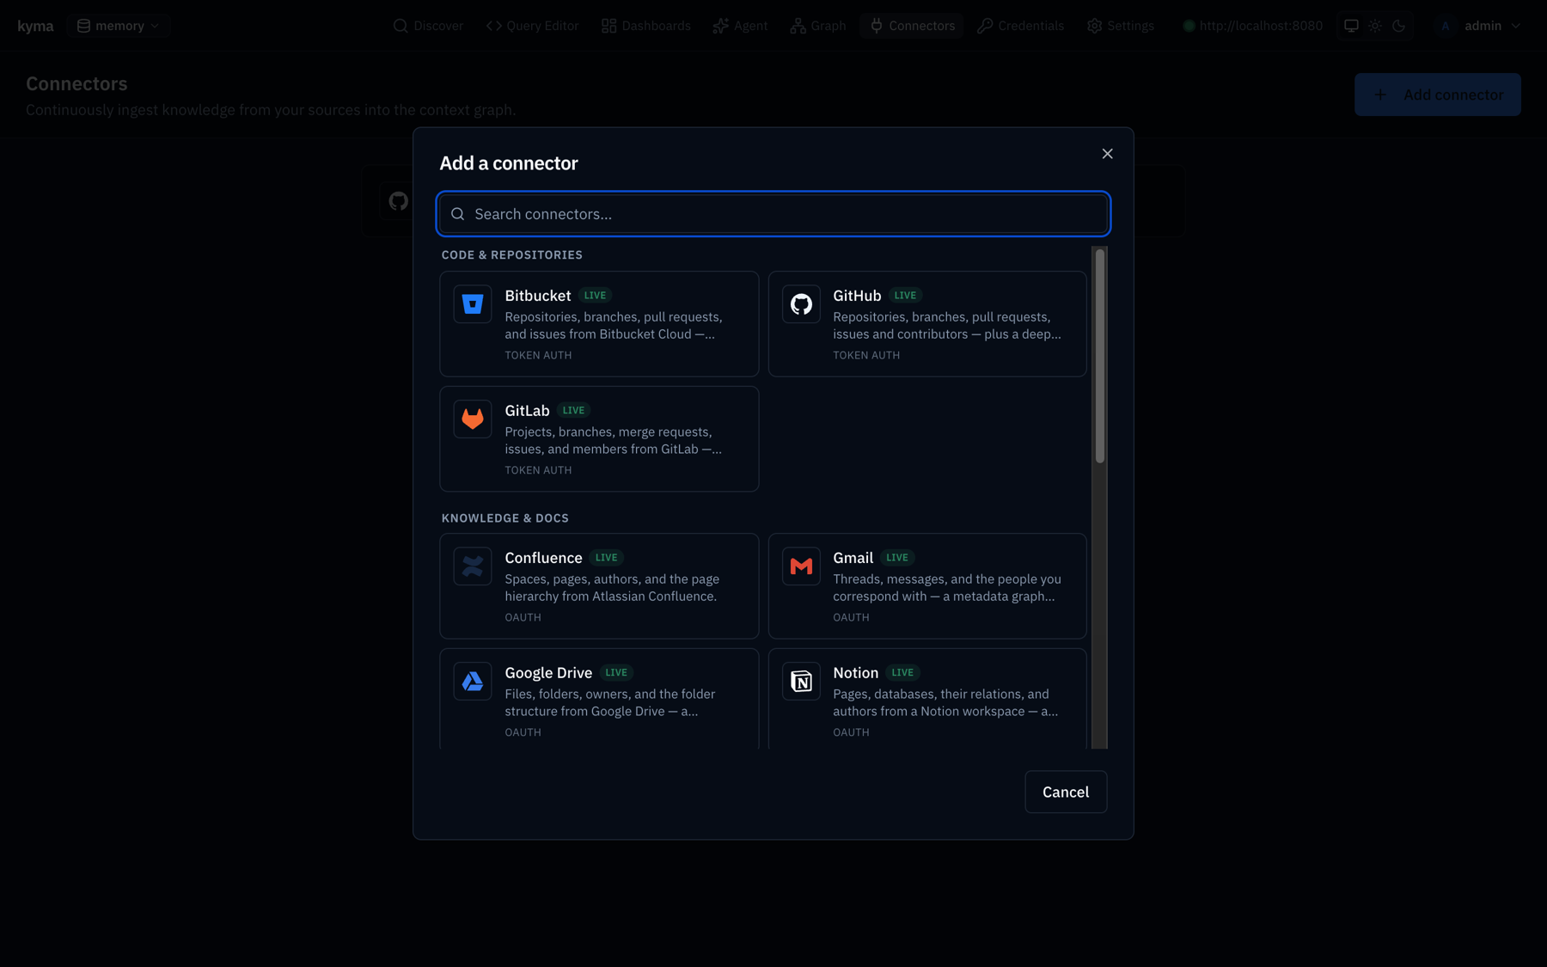The height and width of the screenshot is (967, 1547).
Task: Focus the Search connectors input field
Action: pos(773,214)
